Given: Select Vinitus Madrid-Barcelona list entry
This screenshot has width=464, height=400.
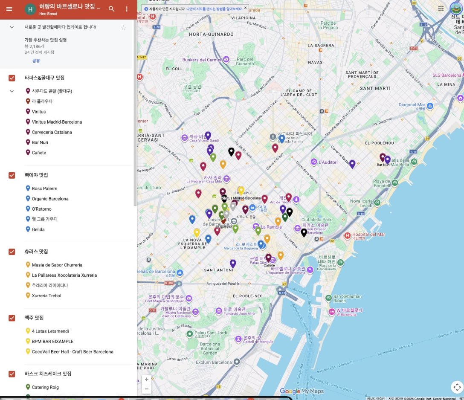Looking at the screenshot, I should point(57,122).
